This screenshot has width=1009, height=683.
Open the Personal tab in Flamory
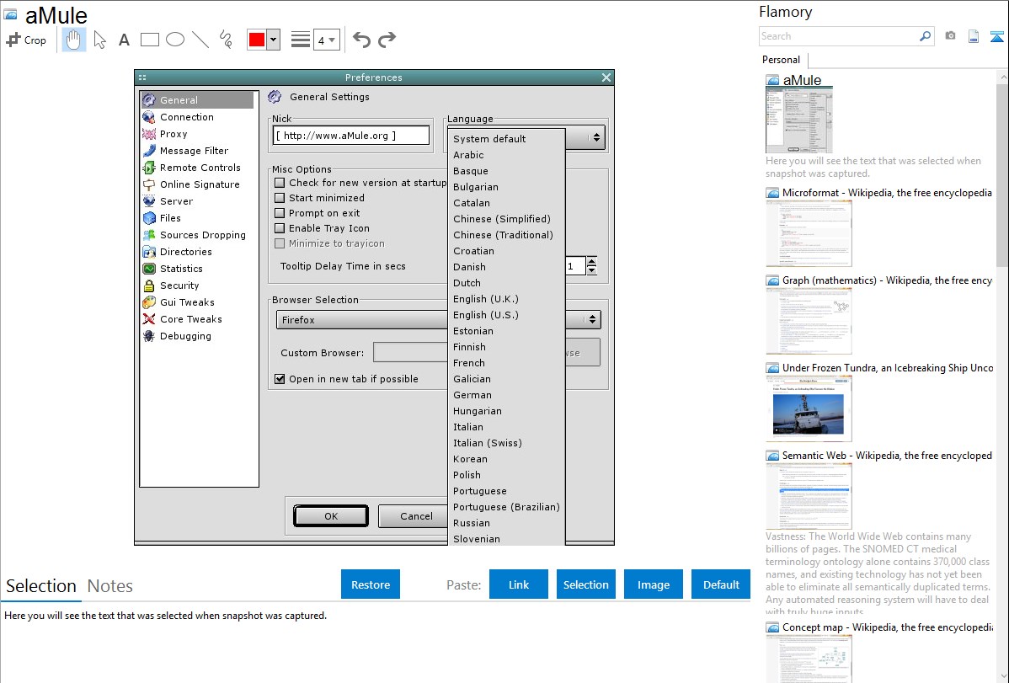[781, 60]
